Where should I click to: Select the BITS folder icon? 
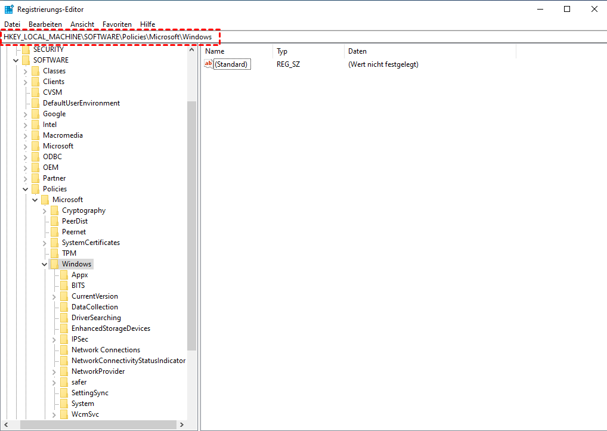64,286
